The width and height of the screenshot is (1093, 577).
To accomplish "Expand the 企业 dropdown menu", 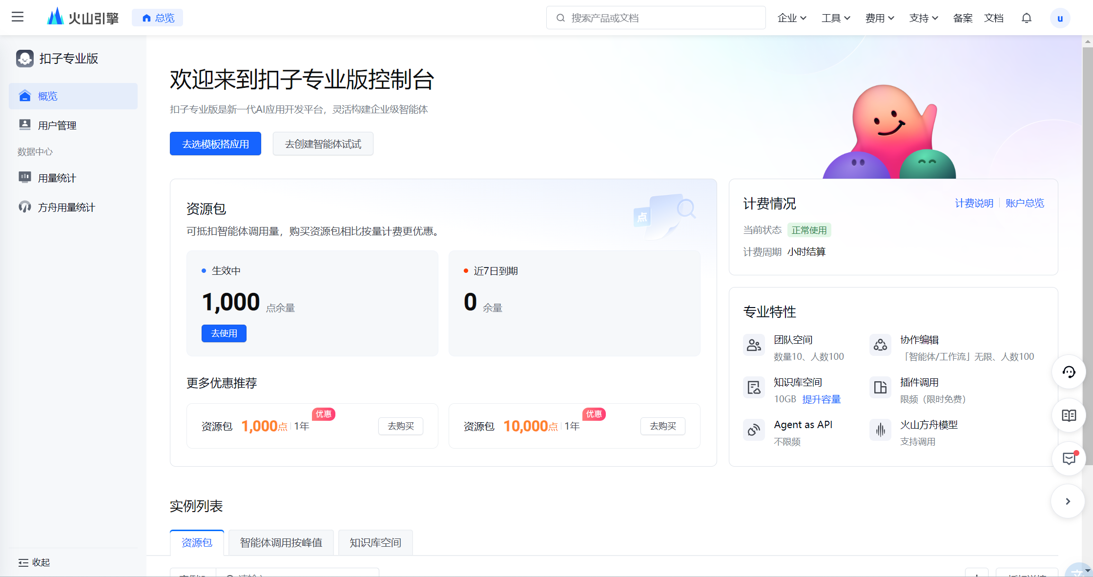I will pos(792,18).
